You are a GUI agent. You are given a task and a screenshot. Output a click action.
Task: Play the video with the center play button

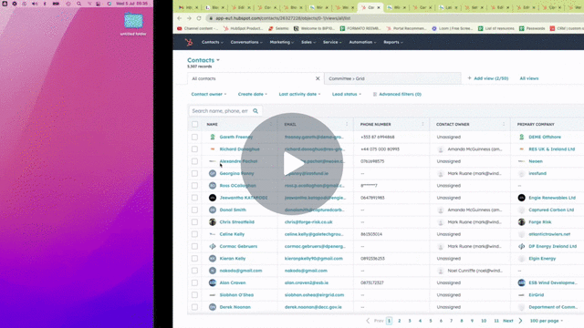point(292,164)
